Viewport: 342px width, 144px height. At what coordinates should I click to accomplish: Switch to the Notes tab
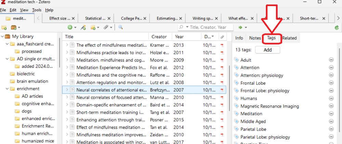pyautogui.click(x=255, y=38)
